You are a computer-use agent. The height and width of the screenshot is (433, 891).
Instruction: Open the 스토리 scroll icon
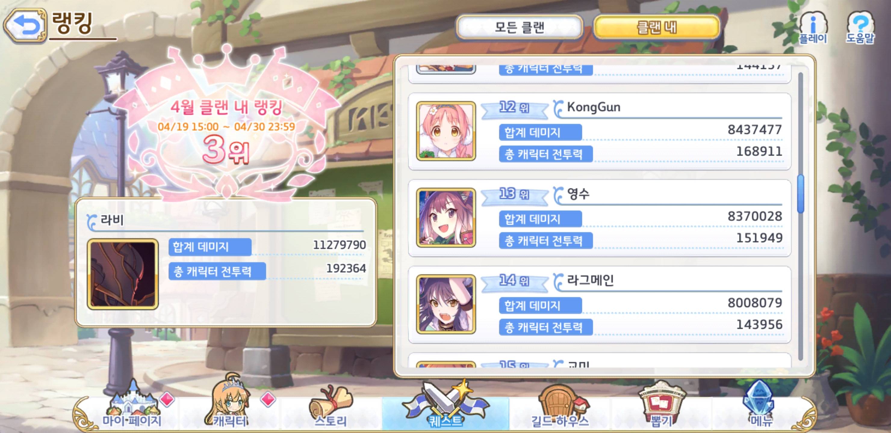331,406
